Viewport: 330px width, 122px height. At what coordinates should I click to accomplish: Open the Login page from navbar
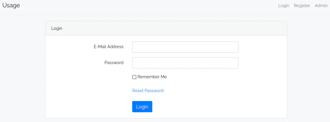pos(283,6)
